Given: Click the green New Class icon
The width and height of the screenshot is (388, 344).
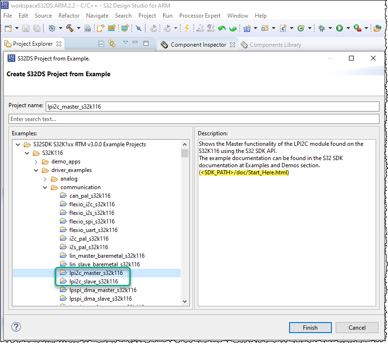Looking at the screenshot, I should [301, 28].
